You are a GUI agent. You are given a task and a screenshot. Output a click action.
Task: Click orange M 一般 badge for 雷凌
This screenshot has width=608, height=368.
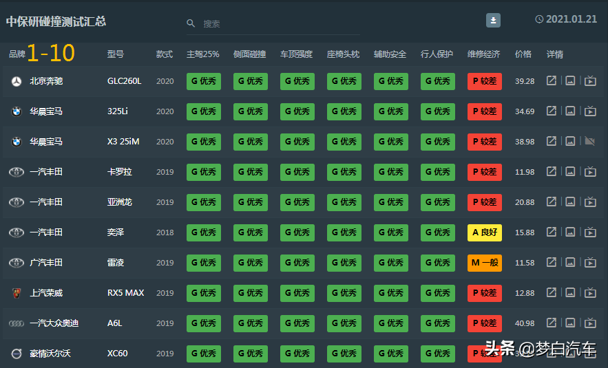point(485,263)
